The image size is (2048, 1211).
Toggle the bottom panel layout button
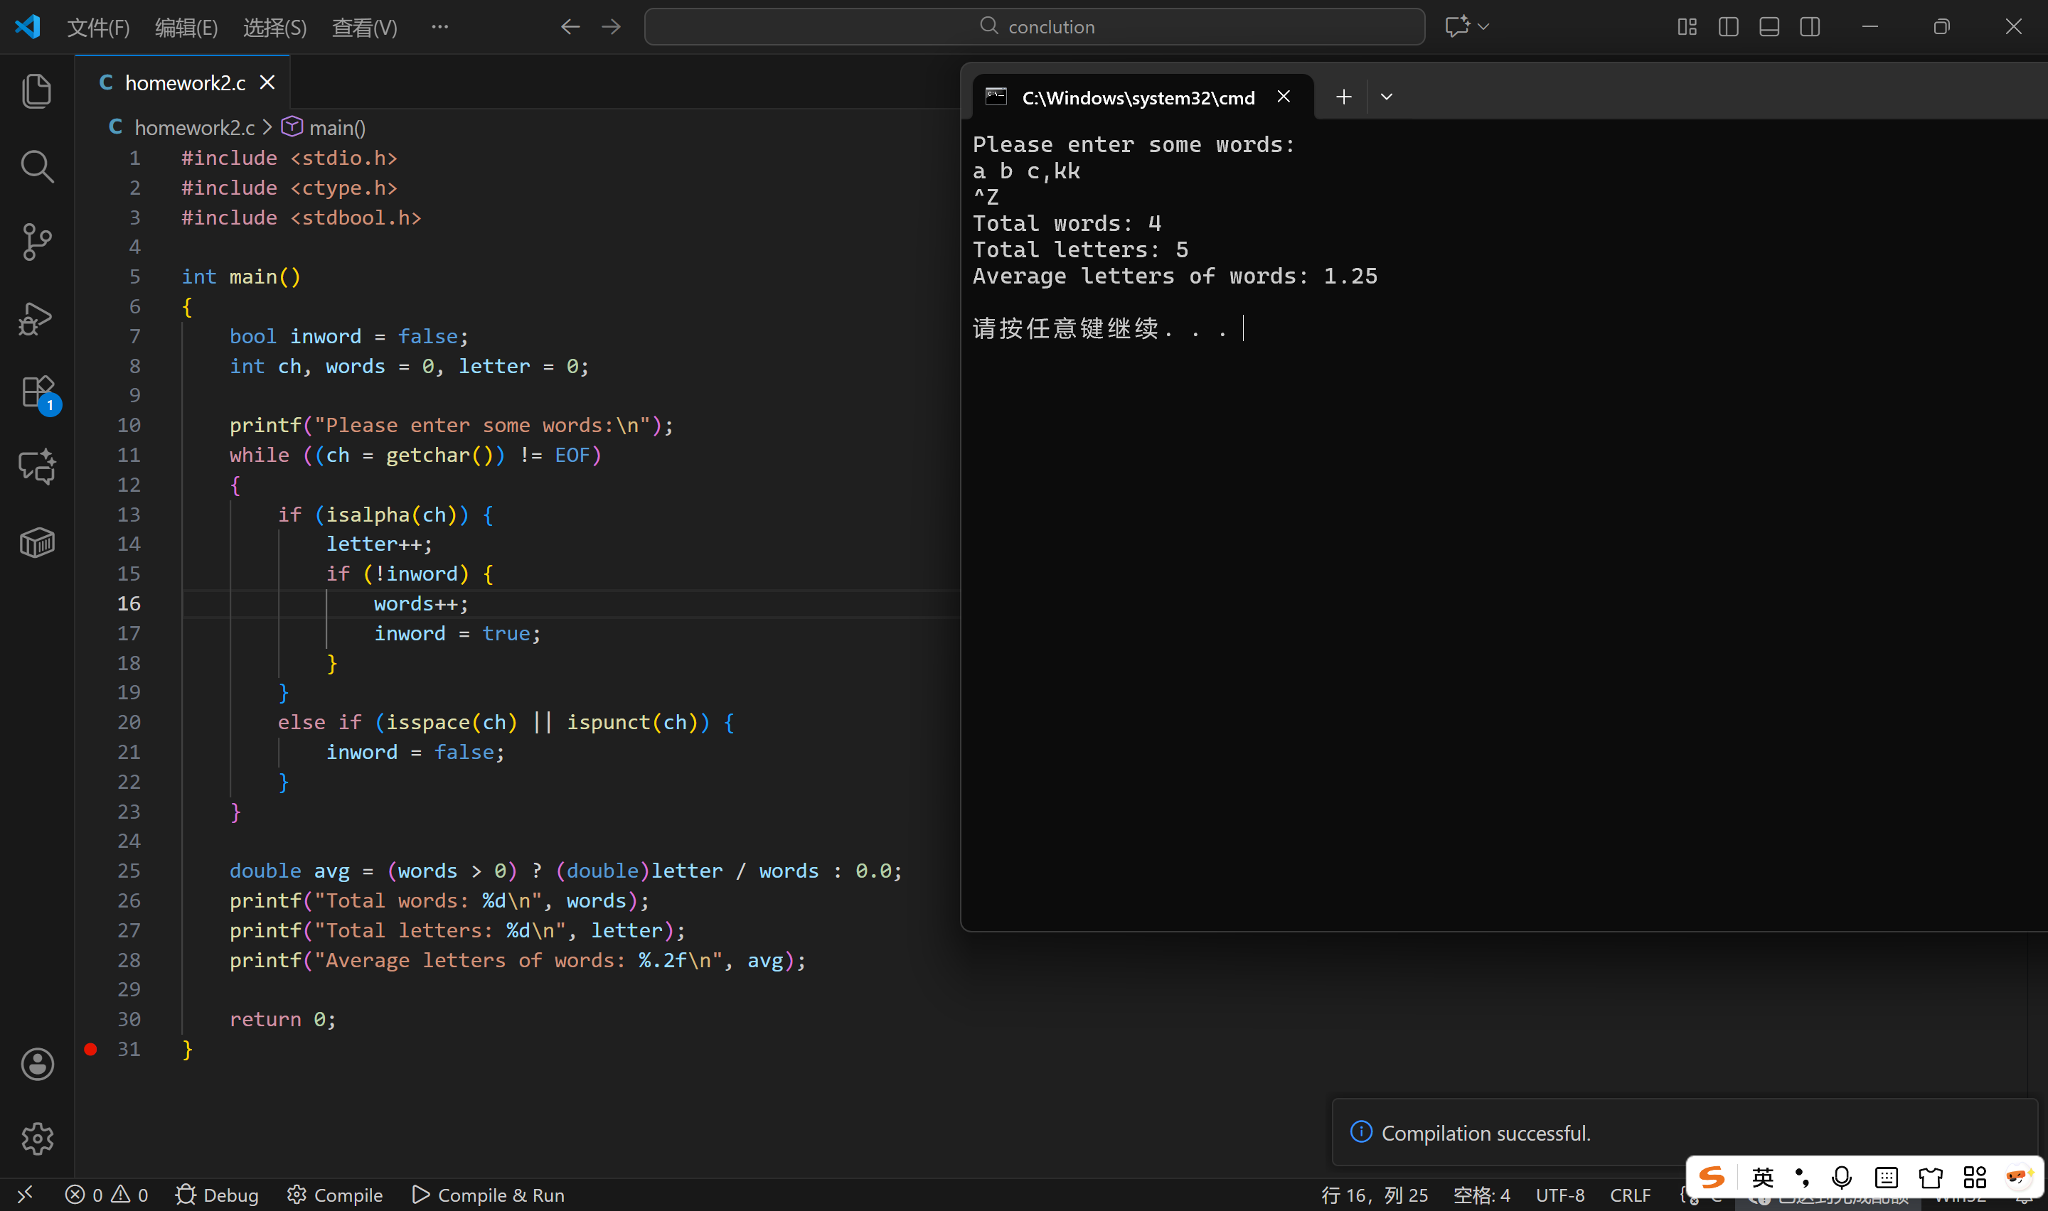1769,27
